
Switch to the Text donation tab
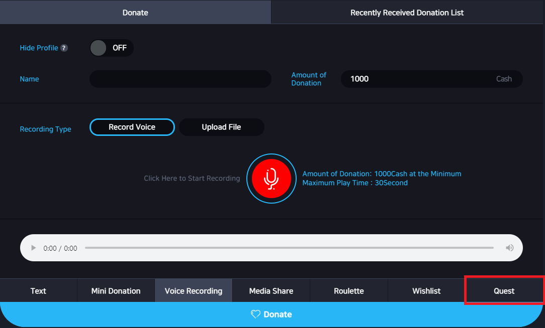38,290
